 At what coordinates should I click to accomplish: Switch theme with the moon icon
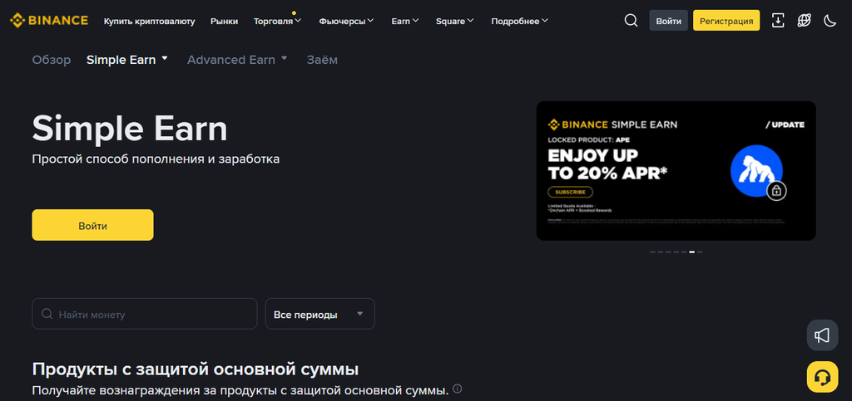coord(830,21)
